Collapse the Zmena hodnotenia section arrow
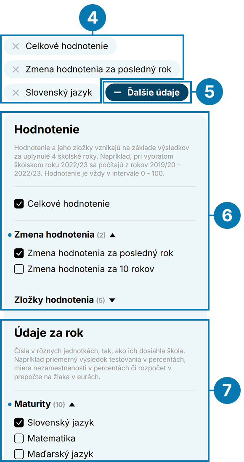This screenshot has height=462, width=244. coord(112,235)
